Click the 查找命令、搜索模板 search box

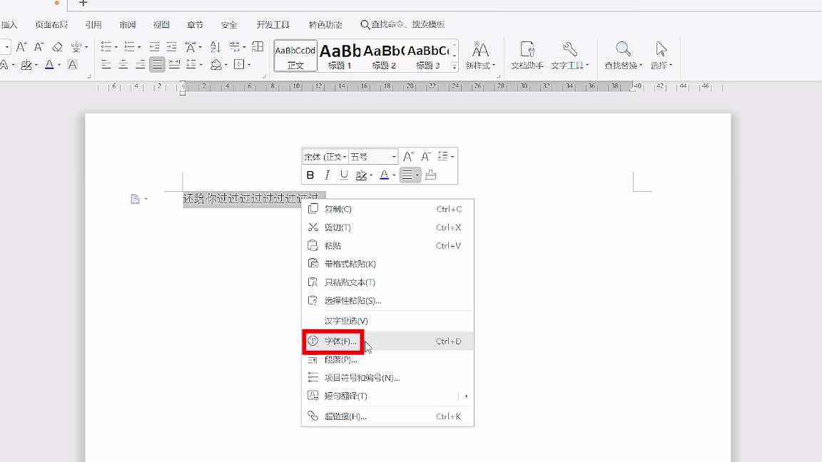(x=402, y=25)
